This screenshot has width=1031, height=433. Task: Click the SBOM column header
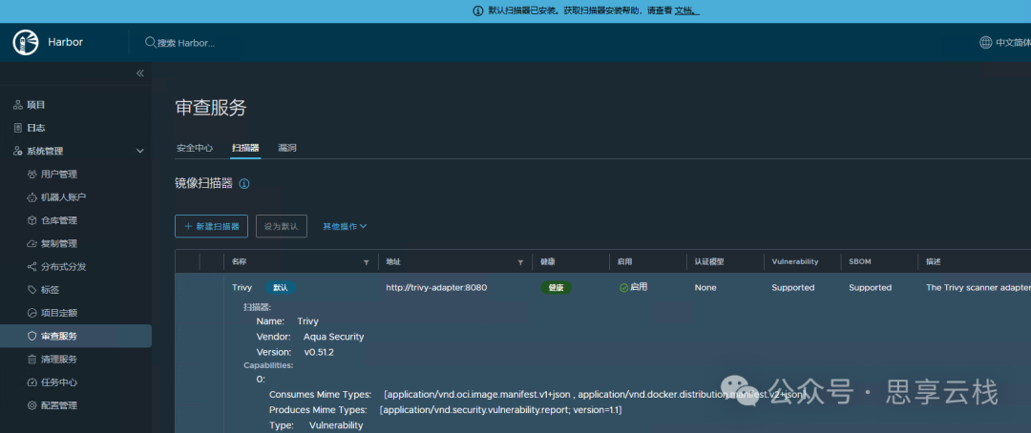coord(859,261)
